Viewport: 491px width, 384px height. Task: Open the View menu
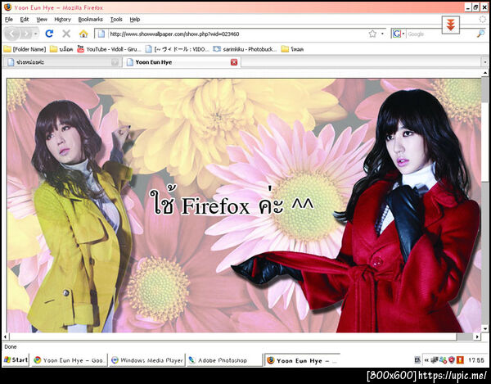pyautogui.click(x=42, y=20)
